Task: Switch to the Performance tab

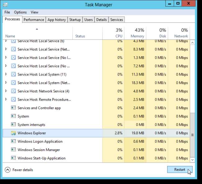Action: coord(34,20)
